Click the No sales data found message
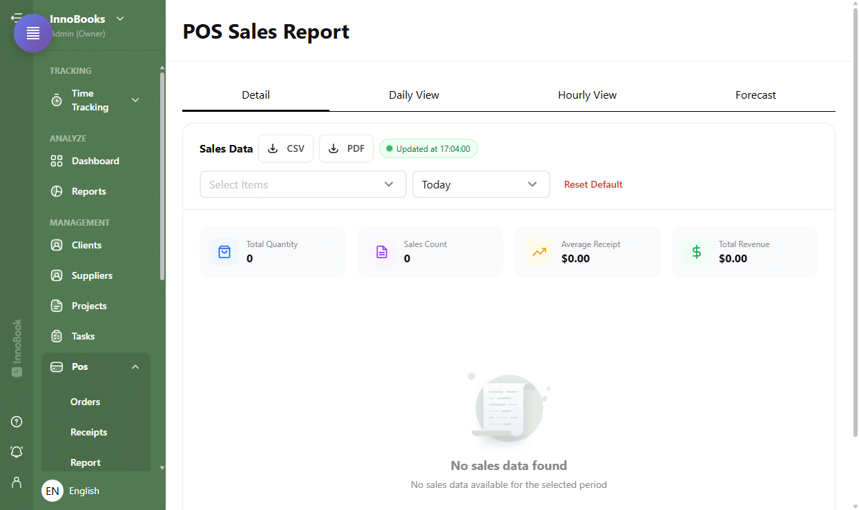This screenshot has height=510, width=859. pyautogui.click(x=509, y=465)
